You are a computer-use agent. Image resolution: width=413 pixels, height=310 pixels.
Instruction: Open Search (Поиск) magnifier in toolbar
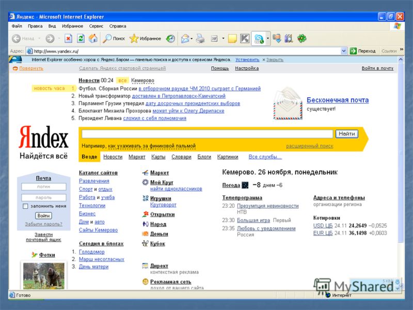click(114, 38)
